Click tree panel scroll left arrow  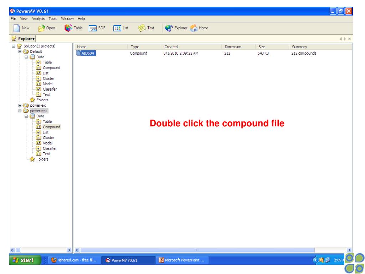point(12,250)
